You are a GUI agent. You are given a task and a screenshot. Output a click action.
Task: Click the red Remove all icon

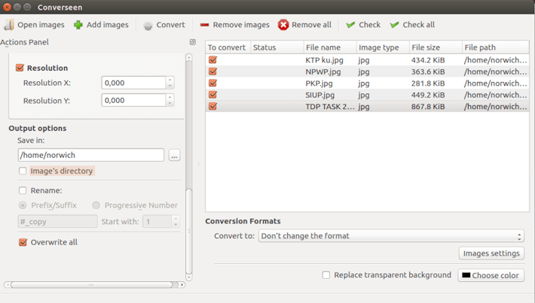[283, 25]
